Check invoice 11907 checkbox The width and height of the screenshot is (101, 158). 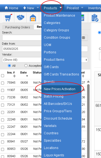click(x=2, y=90)
